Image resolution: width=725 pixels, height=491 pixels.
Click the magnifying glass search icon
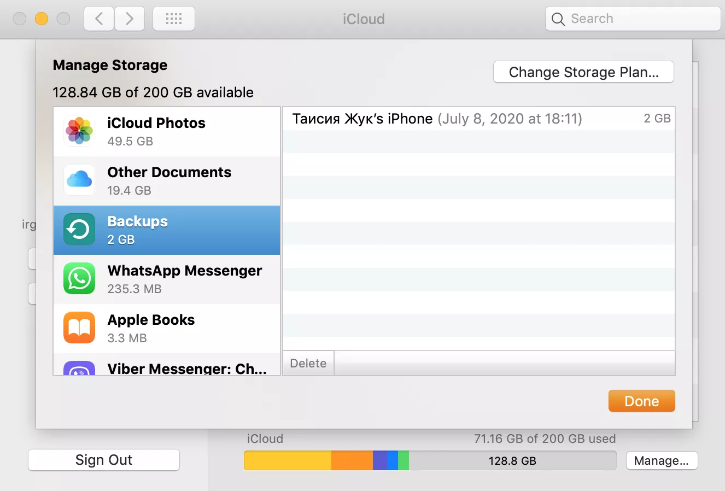[558, 19]
